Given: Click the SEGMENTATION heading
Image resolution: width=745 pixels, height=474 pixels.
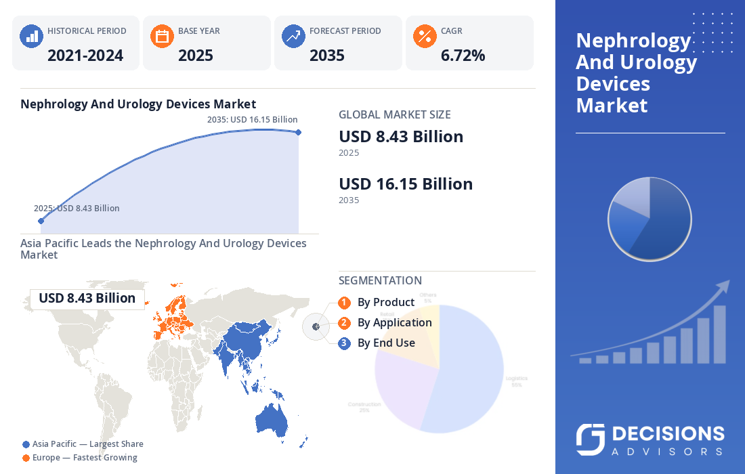Looking at the screenshot, I should pyautogui.click(x=380, y=281).
